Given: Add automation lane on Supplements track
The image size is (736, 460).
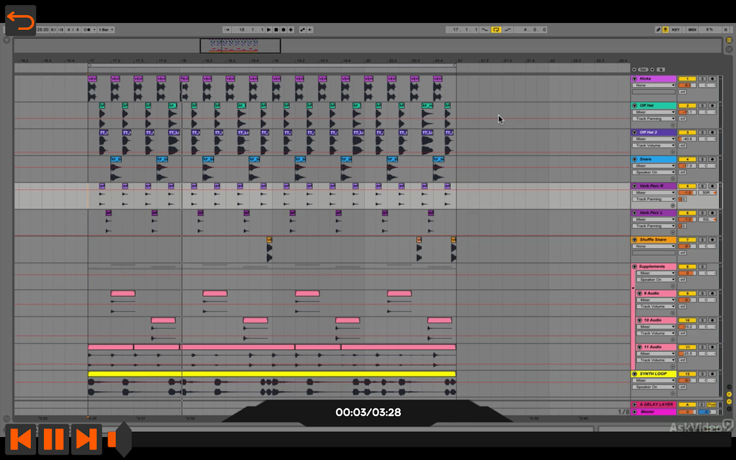Looking at the screenshot, I should [x=673, y=286].
